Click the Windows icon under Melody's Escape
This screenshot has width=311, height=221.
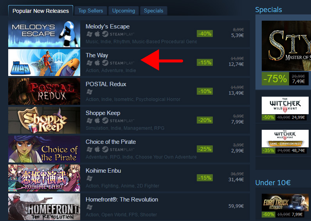point(90,34)
